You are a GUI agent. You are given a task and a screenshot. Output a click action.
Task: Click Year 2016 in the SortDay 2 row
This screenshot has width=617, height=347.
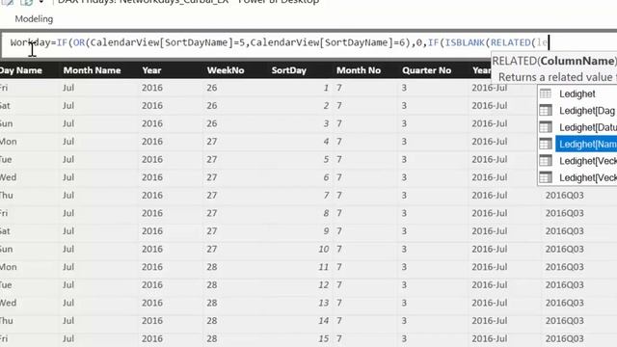pos(152,106)
